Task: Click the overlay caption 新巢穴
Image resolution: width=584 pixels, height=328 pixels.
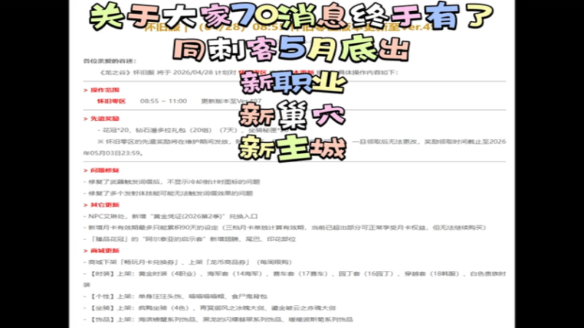Action: pos(292,116)
